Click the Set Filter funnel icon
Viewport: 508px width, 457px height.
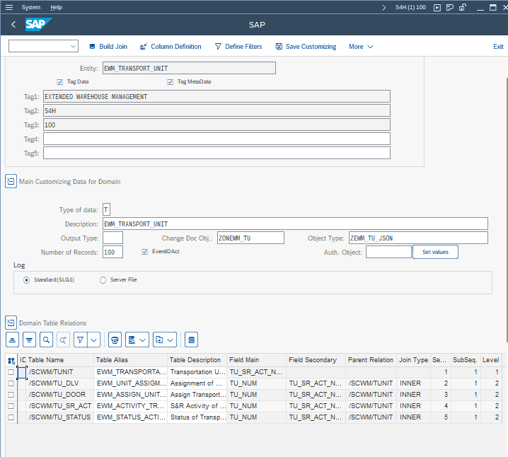(81, 340)
